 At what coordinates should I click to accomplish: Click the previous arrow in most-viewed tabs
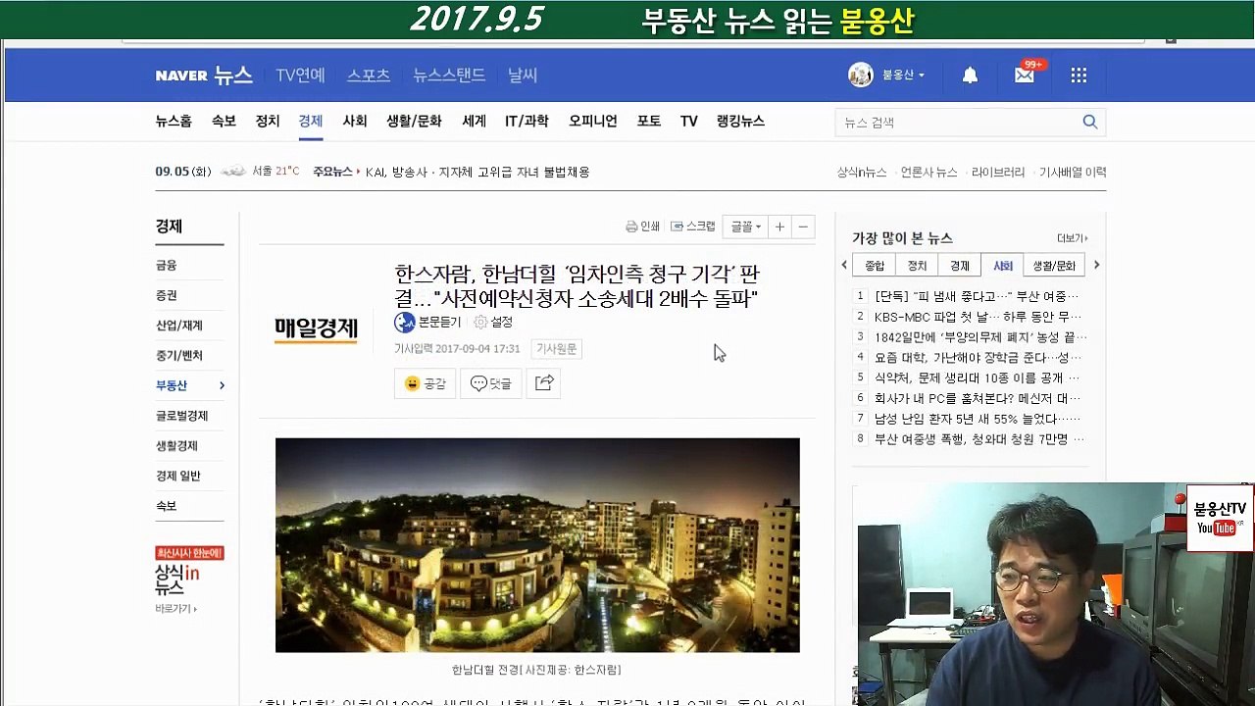(844, 265)
